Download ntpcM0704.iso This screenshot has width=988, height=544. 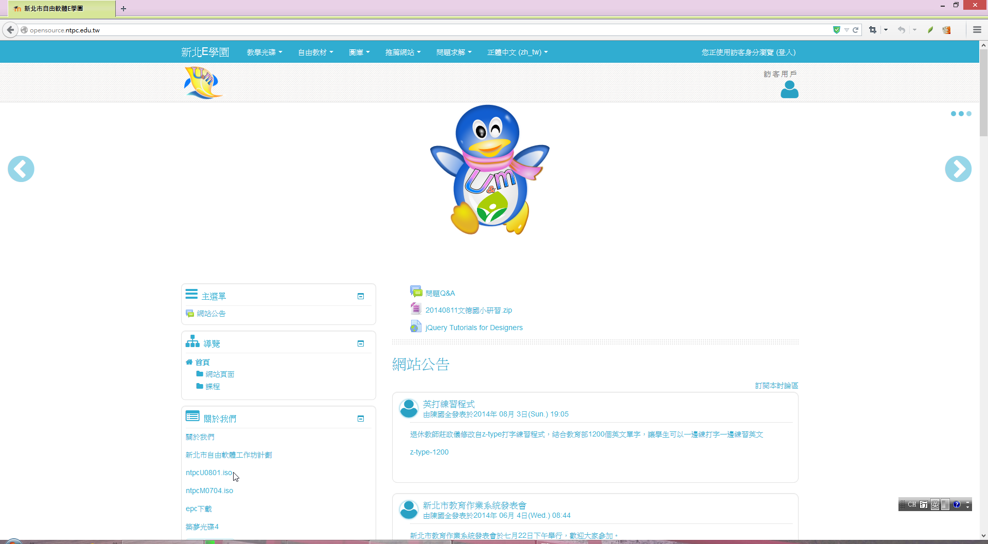[209, 491]
